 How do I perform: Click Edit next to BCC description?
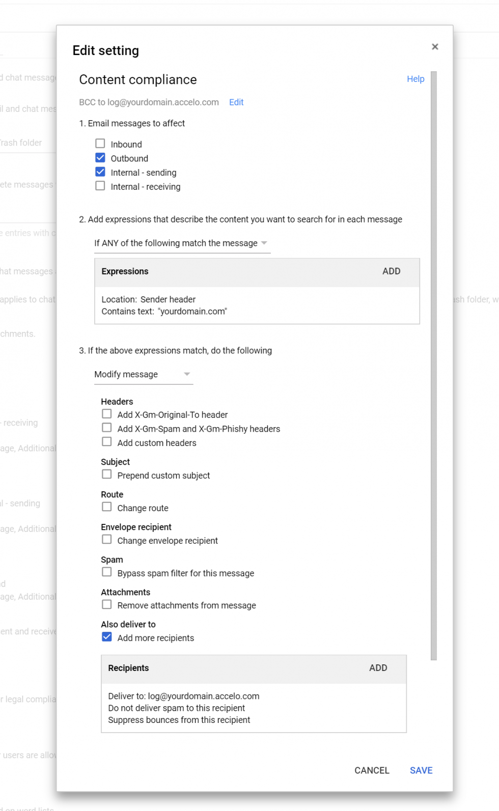point(236,102)
